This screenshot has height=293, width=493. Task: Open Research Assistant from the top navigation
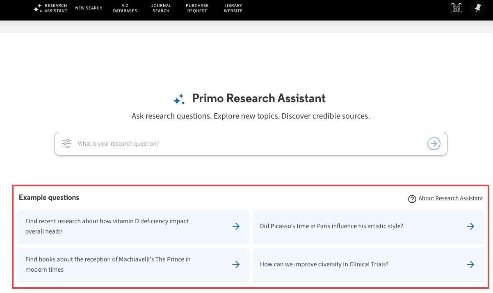click(50, 8)
